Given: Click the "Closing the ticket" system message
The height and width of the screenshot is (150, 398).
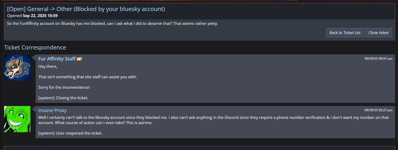Looking at the screenshot, I should 63,98.
